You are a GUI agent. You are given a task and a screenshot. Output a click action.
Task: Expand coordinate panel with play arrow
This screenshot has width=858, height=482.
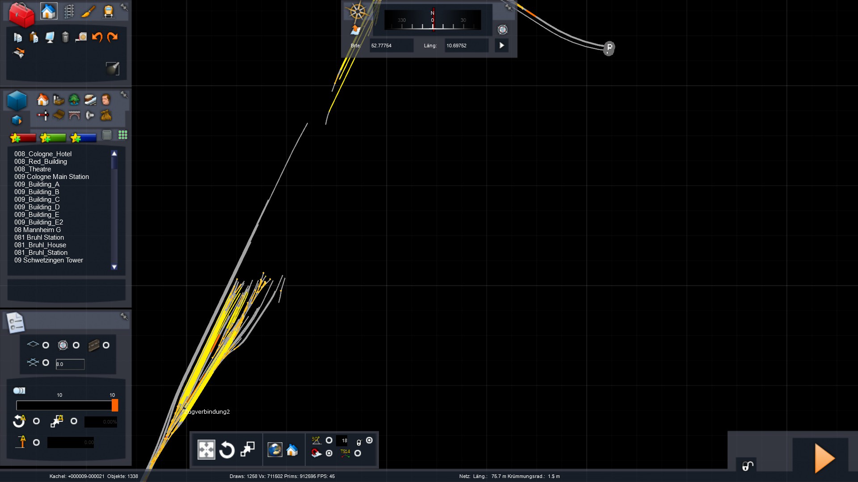[501, 46]
